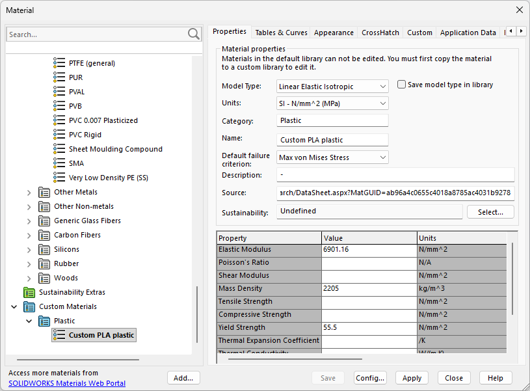Image resolution: width=530 pixels, height=391 pixels.
Task: Switch to the Properties tab
Action: pyautogui.click(x=230, y=31)
